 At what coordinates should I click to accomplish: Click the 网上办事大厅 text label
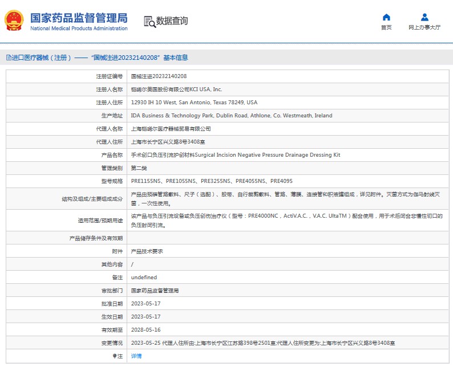(x=424, y=27)
